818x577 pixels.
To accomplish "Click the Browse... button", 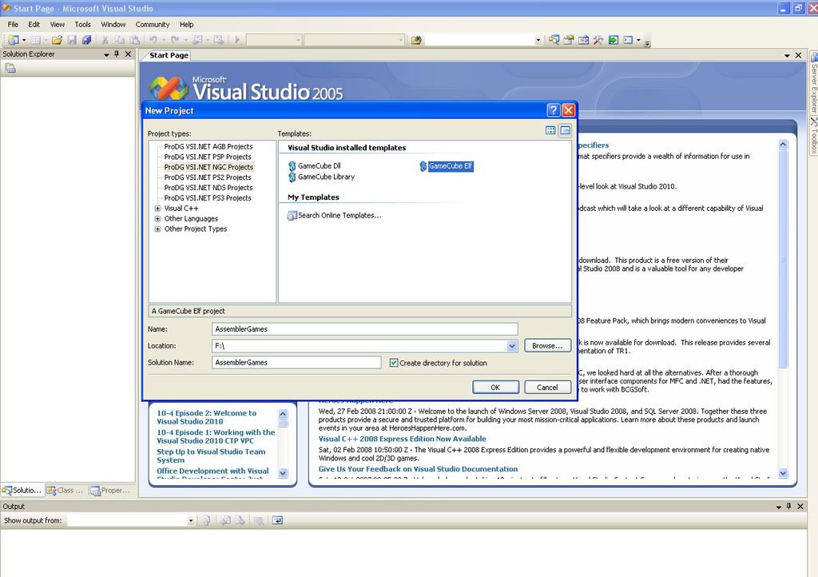I will (x=547, y=345).
